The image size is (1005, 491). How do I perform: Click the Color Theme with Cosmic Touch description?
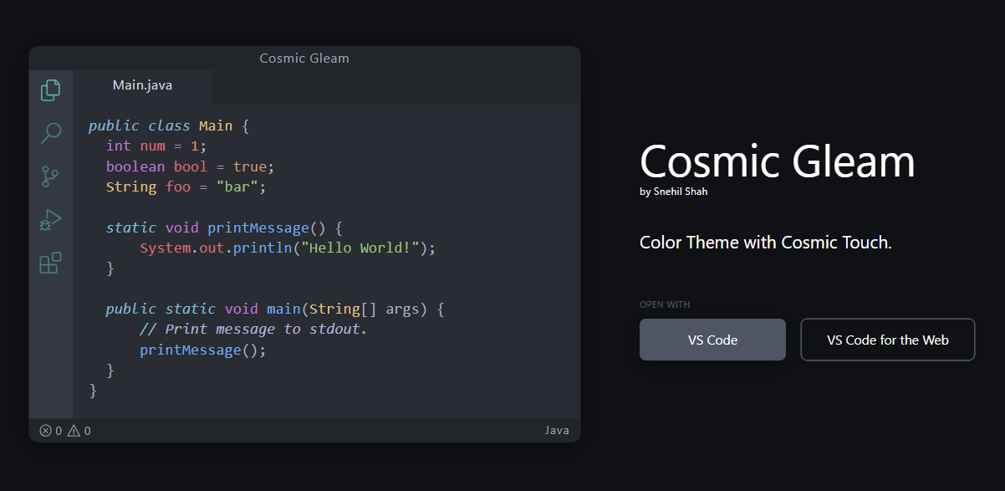pyautogui.click(x=765, y=243)
